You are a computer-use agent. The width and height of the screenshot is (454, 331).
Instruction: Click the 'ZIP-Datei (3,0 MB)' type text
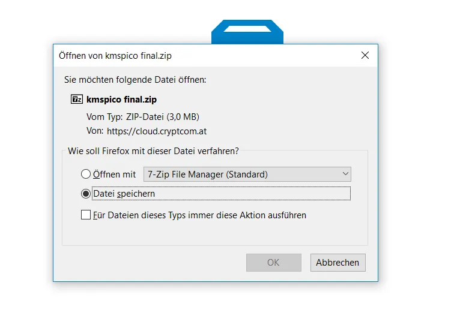162,117
